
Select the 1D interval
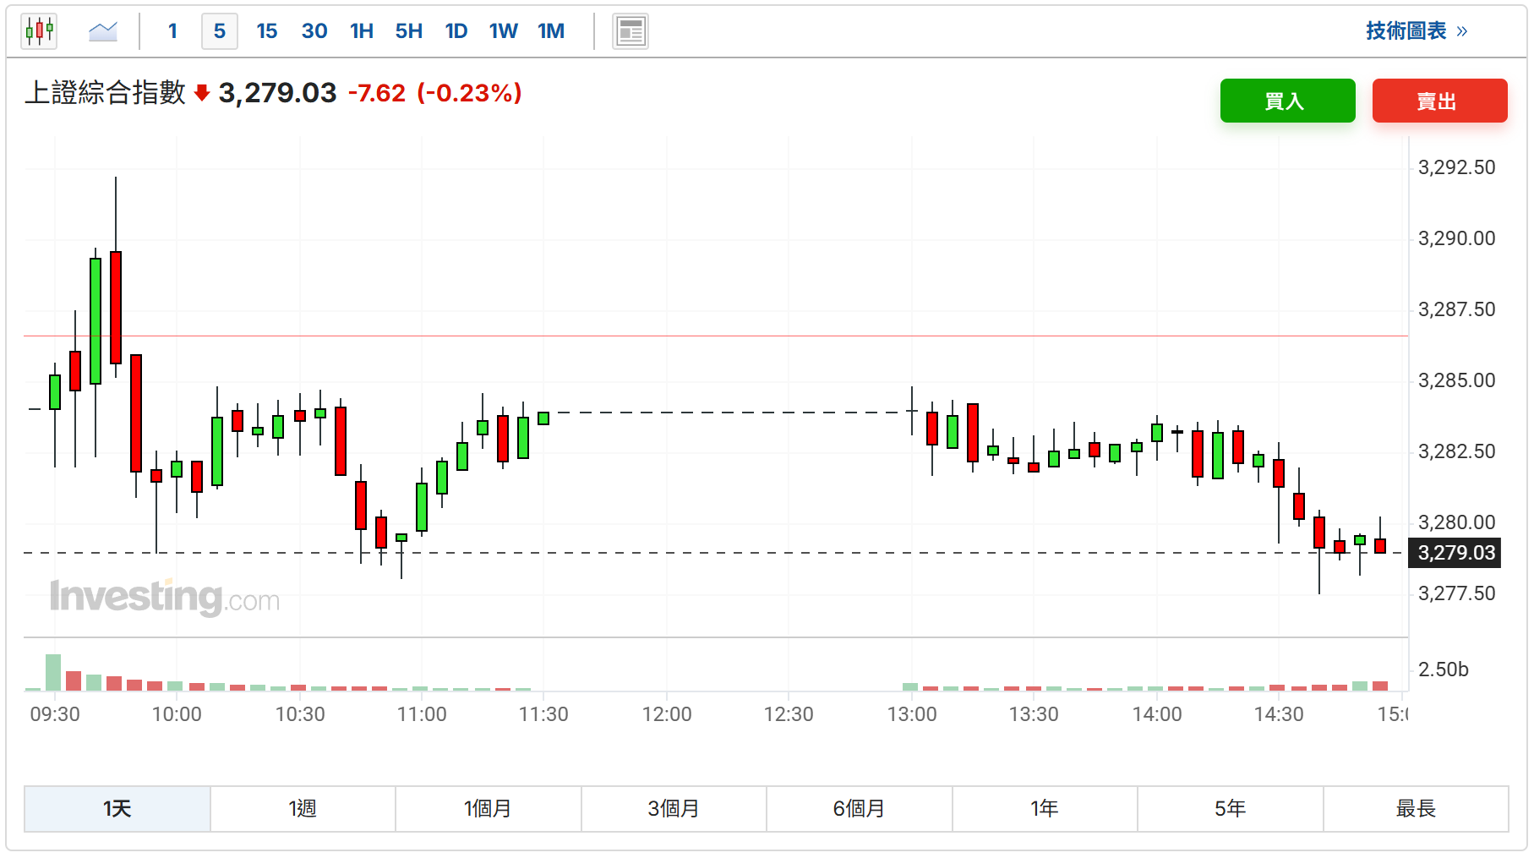click(x=456, y=31)
